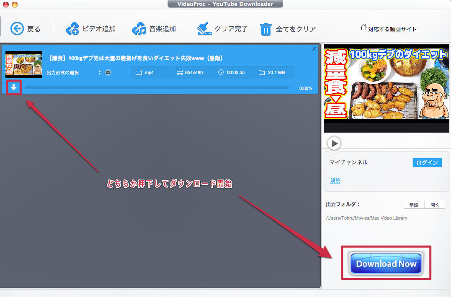Image resolution: width=451 pixels, height=297 pixels.
Task: Click the 音楽追加 label
Action: click(x=162, y=29)
